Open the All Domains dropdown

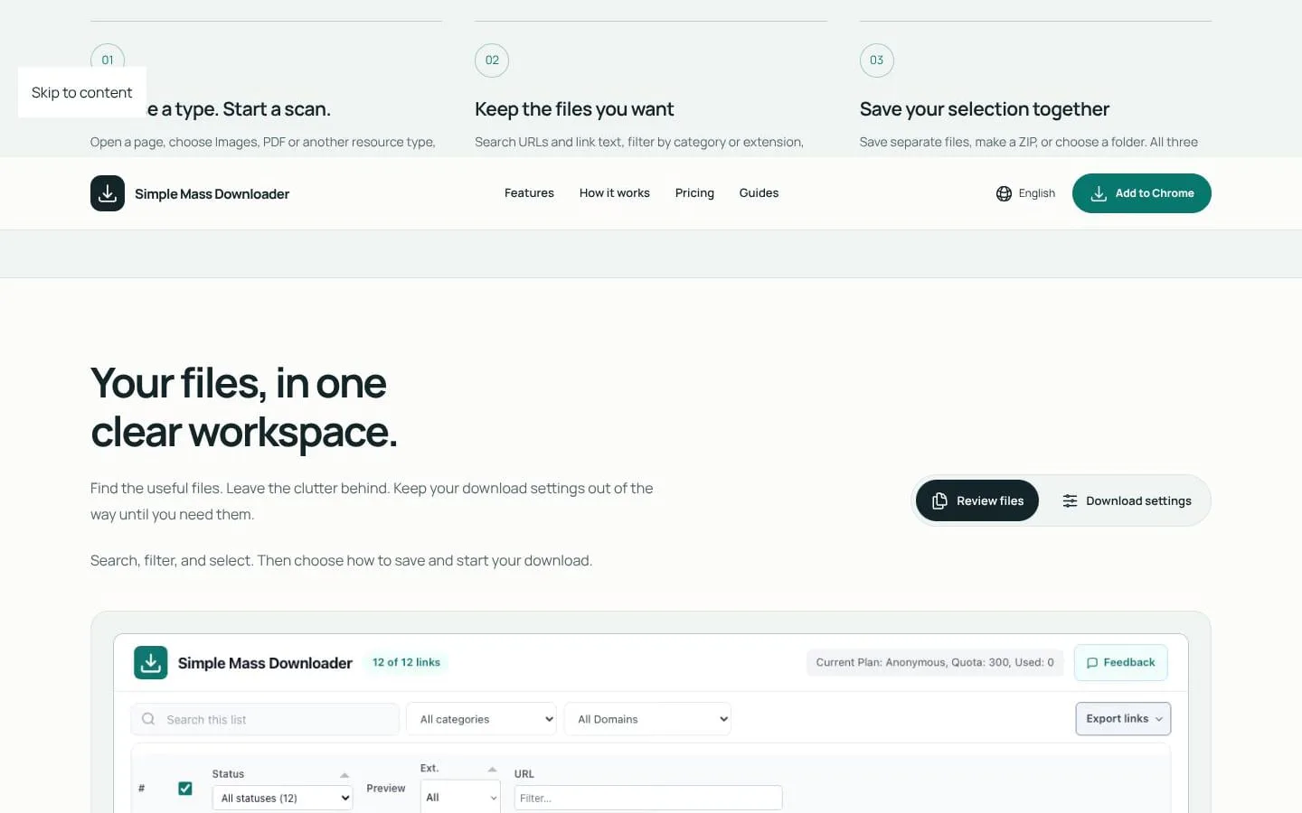click(647, 719)
